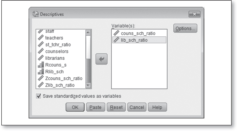Screen dimensions: 237x131
Task: Click the move-variable arrow button
Action: click(102, 59)
